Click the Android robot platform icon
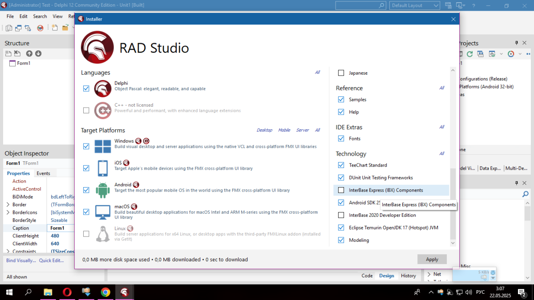The image size is (534, 300). (103, 190)
